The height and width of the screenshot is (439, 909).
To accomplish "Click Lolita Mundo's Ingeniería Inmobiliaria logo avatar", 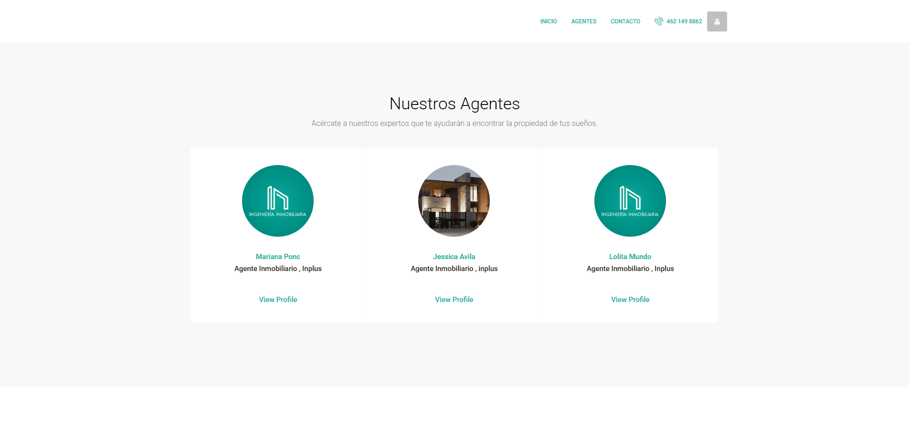I will click(x=630, y=201).
